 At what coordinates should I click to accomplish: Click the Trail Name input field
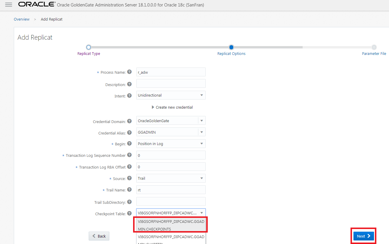[171, 190]
